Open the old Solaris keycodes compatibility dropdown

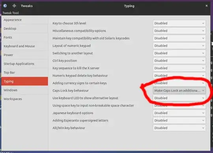point(179,38)
